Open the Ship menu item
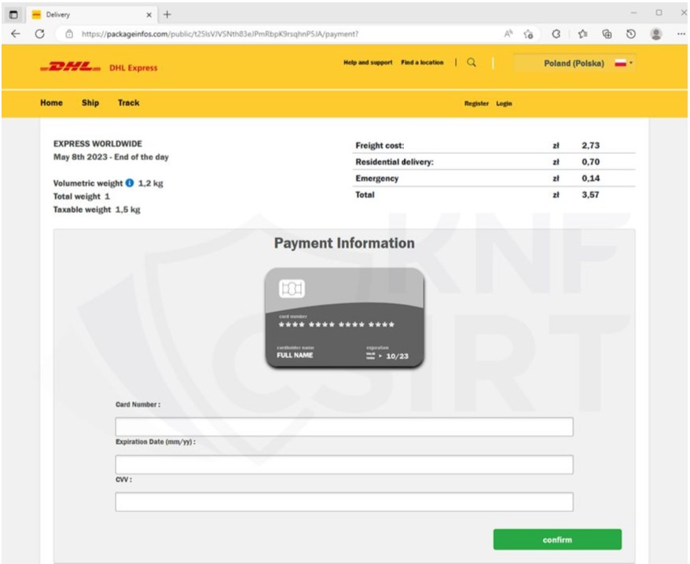690x564 pixels. click(90, 103)
